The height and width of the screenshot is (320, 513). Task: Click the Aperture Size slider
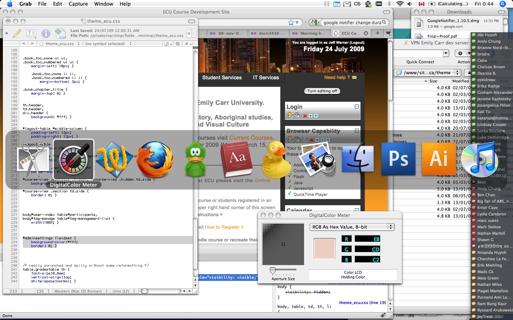283,272
